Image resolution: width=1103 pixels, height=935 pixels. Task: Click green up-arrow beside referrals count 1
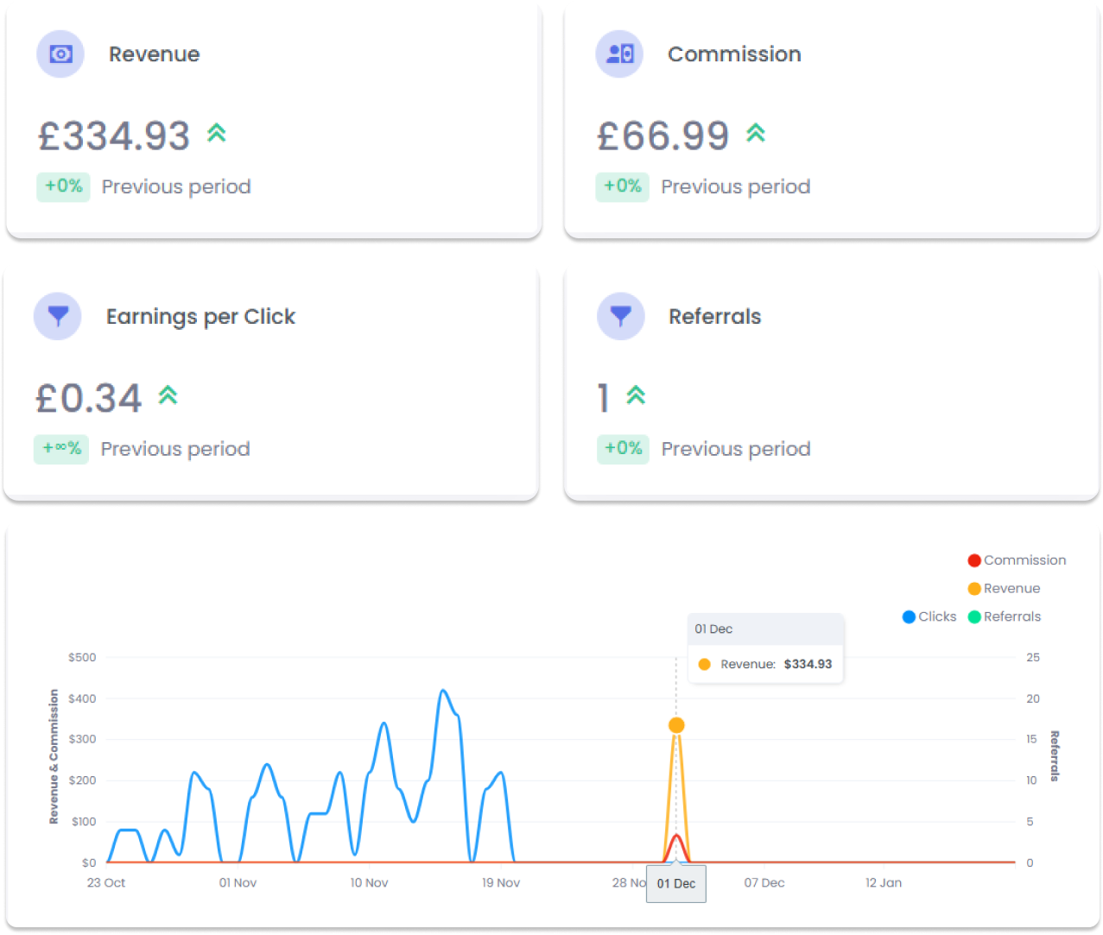[636, 395]
